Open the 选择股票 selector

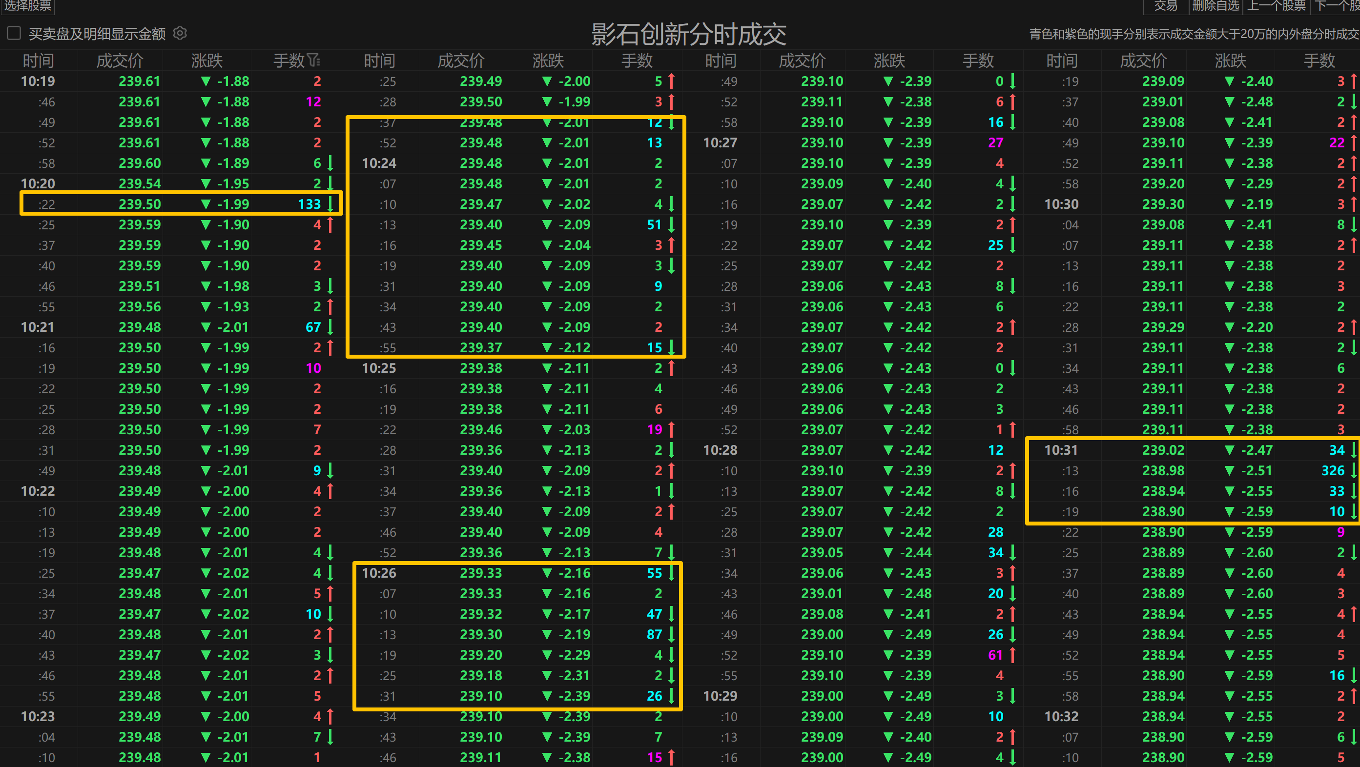coord(27,5)
